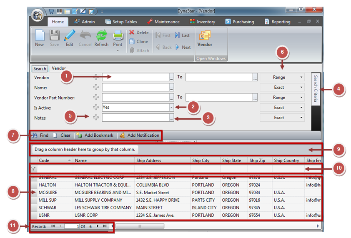351x238 pixels.
Task: Click the Clear search button
Action: (62, 135)
